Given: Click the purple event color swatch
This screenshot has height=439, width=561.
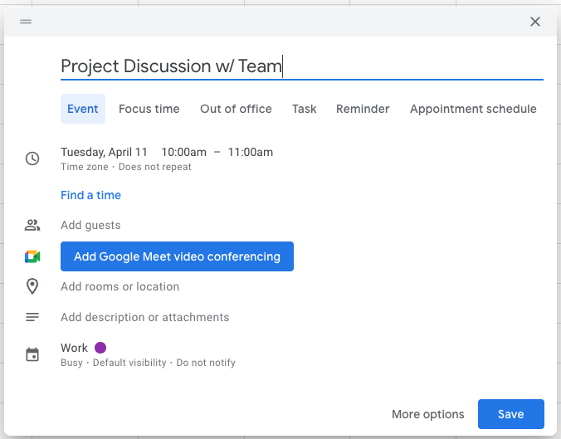Looking at the screenshot, I should point(100,348).
